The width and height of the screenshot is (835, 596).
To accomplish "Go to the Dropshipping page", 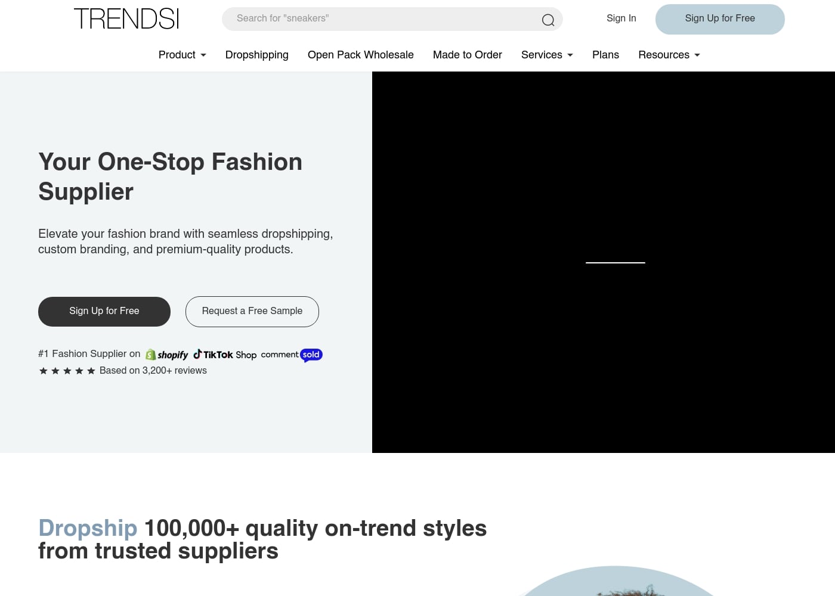I will pos(256,55).
